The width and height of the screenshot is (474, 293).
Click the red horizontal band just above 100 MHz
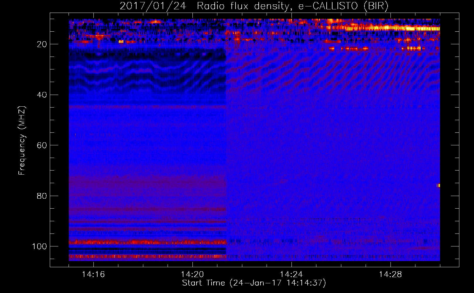pyautogui.click(x=147, y=242)
